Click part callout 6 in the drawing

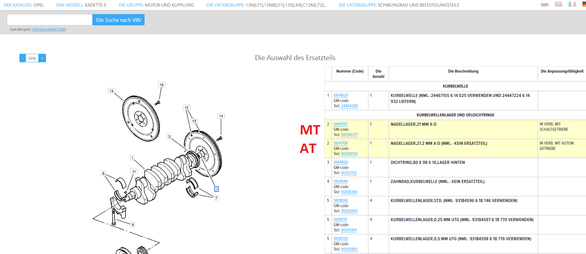click(x=133, y=225)
